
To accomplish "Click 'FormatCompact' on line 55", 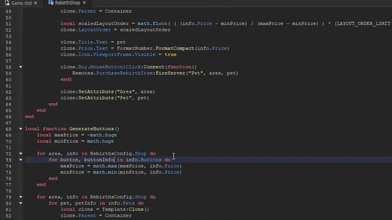I will [x=175, y=48].
